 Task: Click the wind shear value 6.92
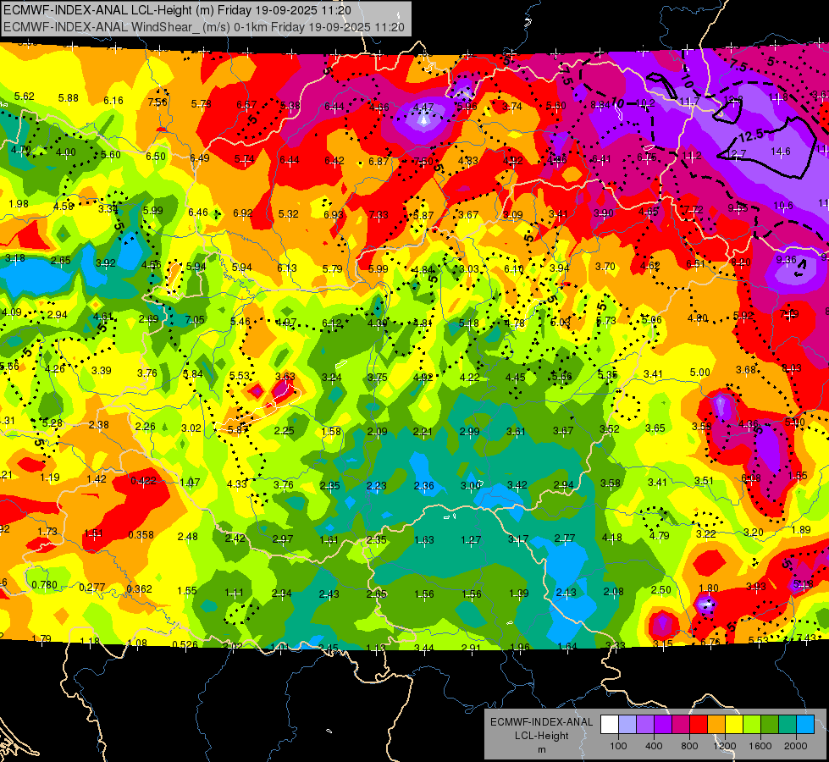(243, 213)
